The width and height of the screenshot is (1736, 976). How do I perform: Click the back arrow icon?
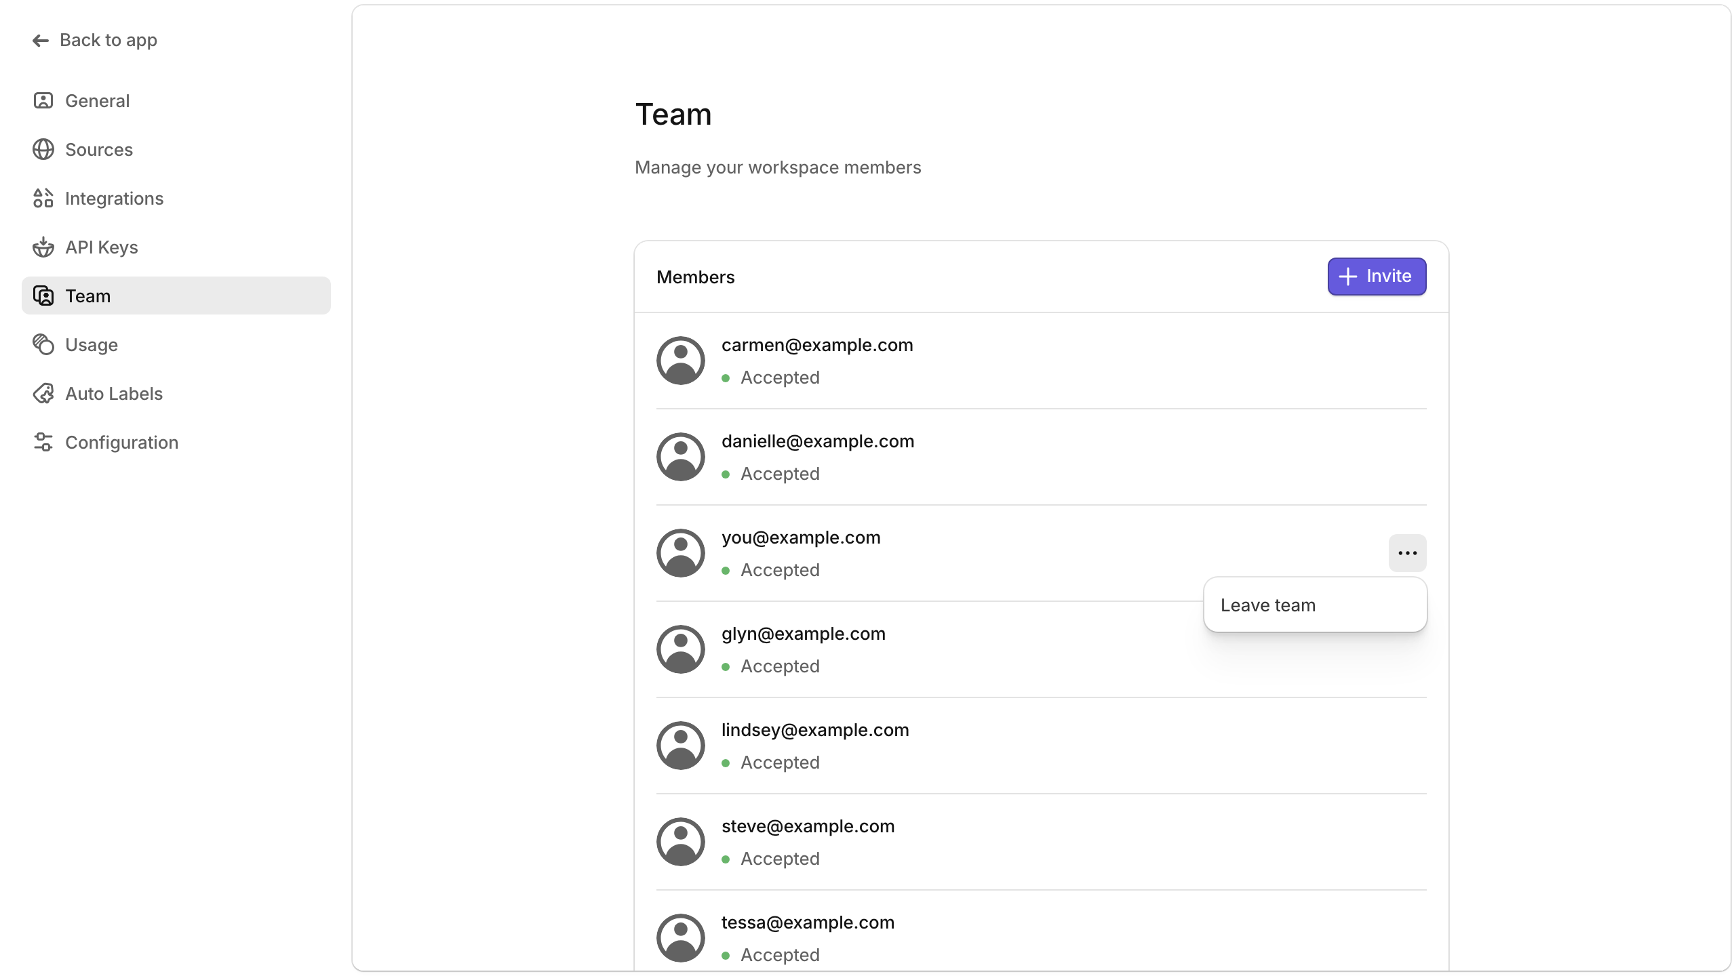(40, 40)
